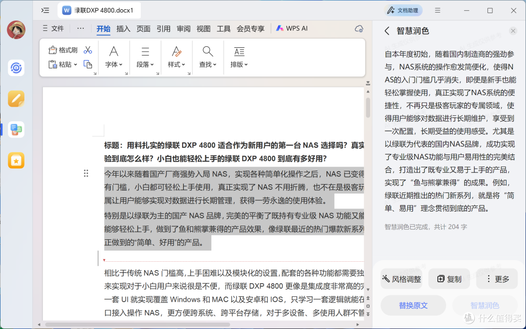Viewport: 526px width, 329px height.
Task: Open the 字体 font group icon
Action: (x=113, y=51)
